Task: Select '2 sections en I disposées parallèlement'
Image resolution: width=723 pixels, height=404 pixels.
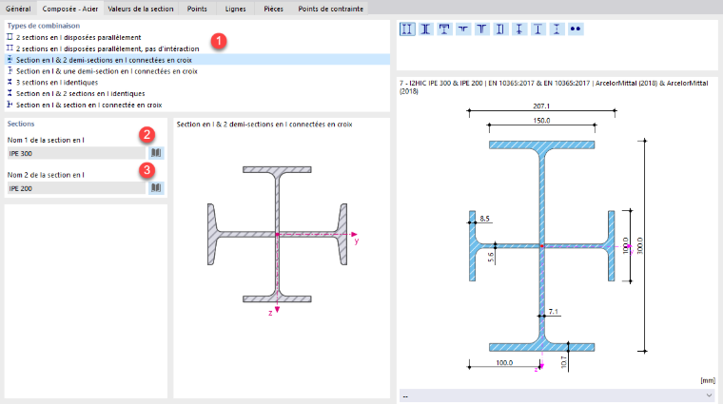Action: [197, 37]
